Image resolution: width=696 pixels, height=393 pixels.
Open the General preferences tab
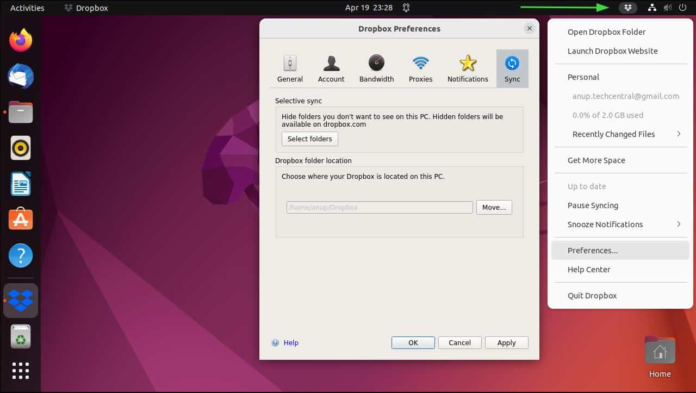pyautogui.click(x=290, y=68)
